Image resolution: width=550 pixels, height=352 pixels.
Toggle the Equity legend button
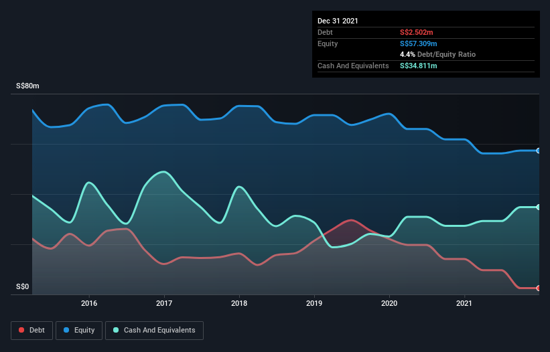[79, 331]
